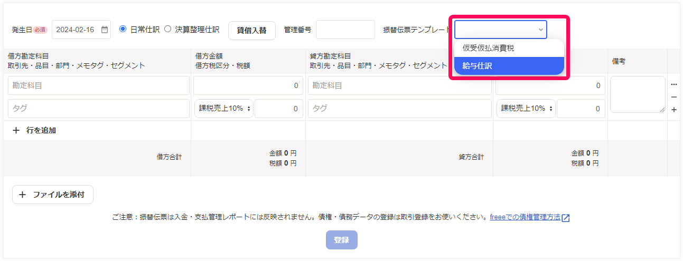Click the 貸方合計 label
This screenshot has width=683, height=261.
pyautogui.click(x=471, y=157)
